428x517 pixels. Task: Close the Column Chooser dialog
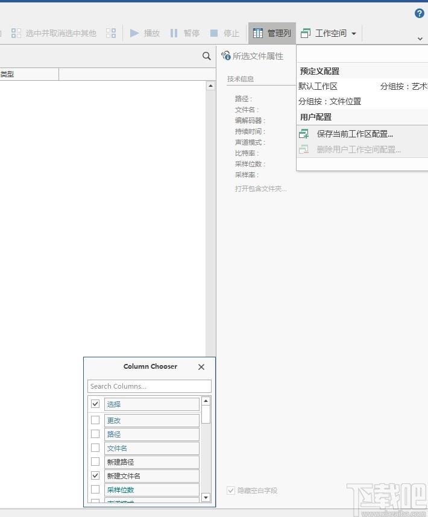click(201, 367)
